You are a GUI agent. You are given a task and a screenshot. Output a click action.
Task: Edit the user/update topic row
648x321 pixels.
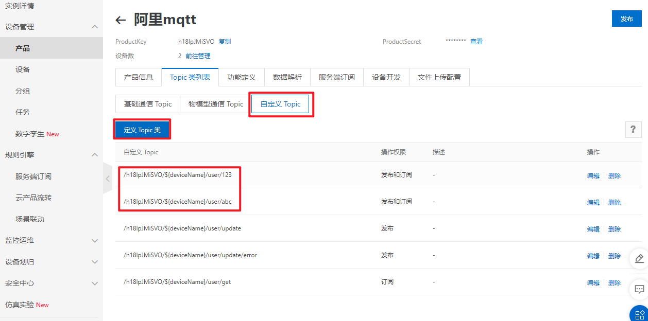click(x=593, y=229)
